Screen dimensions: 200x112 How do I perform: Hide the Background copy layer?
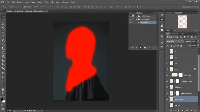coord(167,93)
